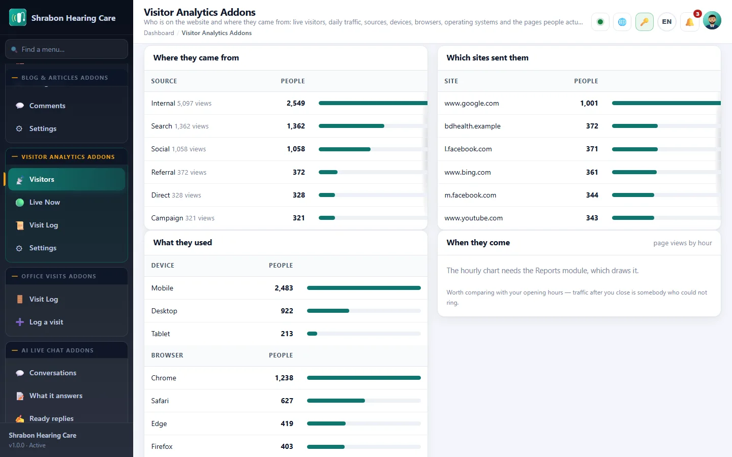Open the Live Now menu item

coord(67,202)
